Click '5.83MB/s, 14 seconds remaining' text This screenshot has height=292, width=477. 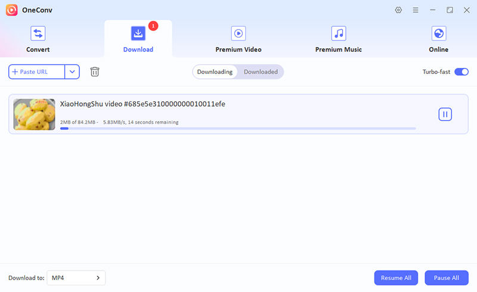pyautogui.click(x=141, y=122)
